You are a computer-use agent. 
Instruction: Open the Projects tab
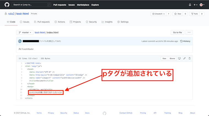point(75,22)
